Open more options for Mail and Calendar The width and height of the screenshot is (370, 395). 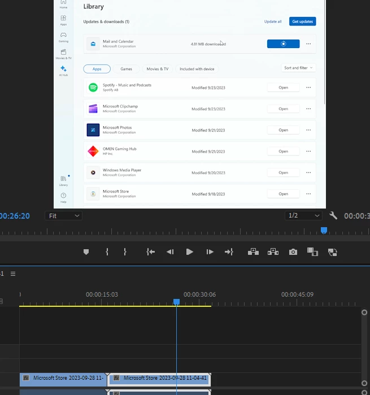pos(308,44)
